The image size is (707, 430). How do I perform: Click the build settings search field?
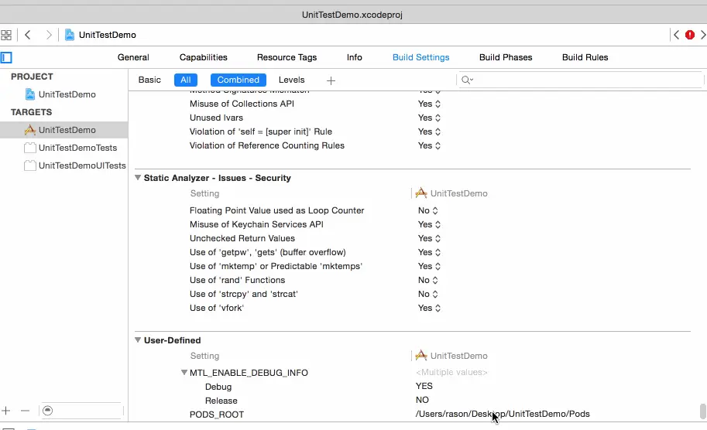pos(579,80)
